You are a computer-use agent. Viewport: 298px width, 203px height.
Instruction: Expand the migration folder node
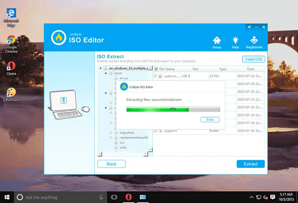[111, 133]
